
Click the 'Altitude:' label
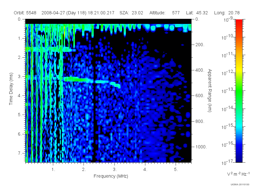click(x=157, y=13)
